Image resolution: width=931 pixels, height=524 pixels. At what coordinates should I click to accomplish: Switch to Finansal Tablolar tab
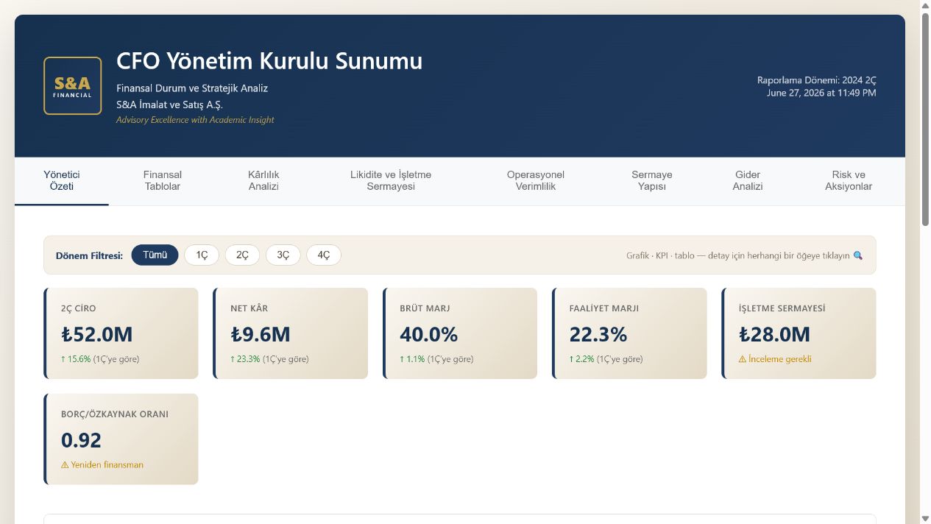[163, 181]
